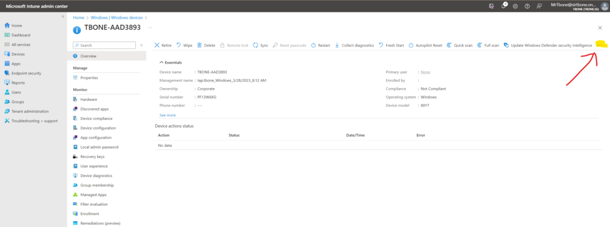Go to Devices in the sidebar
The image size is (610, 227).
(15, 54)
